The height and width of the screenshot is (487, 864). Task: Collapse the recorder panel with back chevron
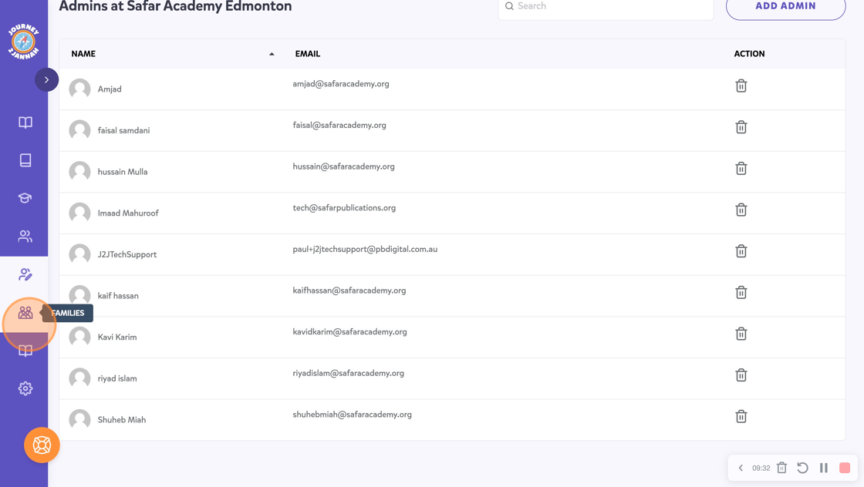click(x=741, y=468)
